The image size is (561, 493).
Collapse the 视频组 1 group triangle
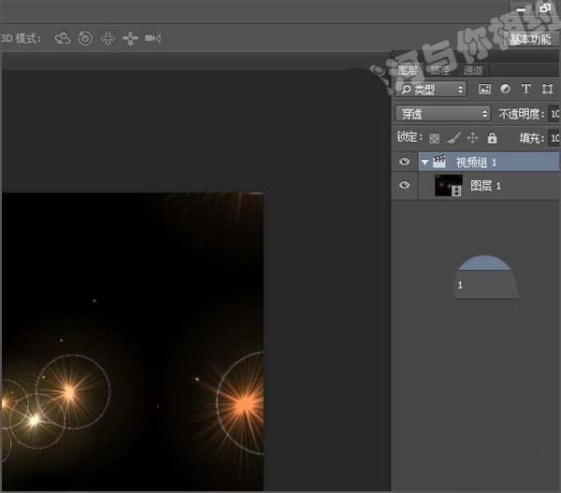click(424, 162)
